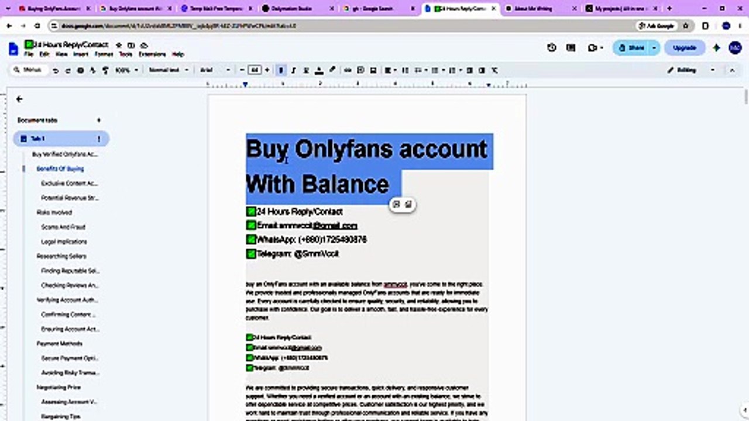Insert a link from toolbar
Image resolution: width=749 pixels, height=421 pixels.
tap(348, 70)
